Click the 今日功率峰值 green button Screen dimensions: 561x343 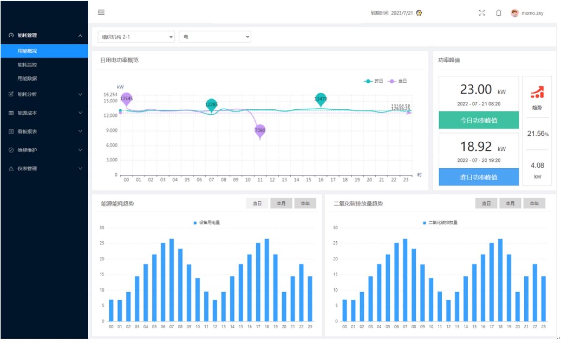[x=478, y=120]
